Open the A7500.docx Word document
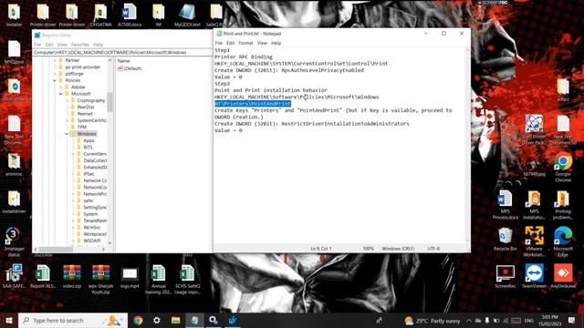The width and height of the screenshot is (584, 328). tap(130, 15)
